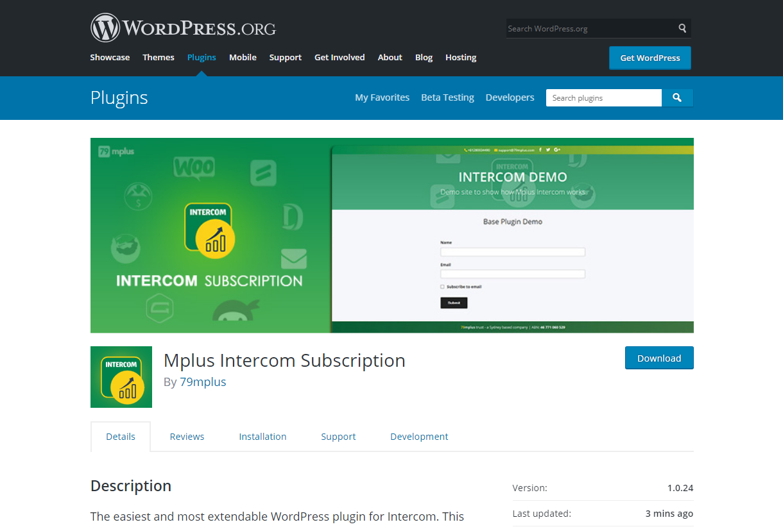
Task: Click the magnifier icon in site search
Action: coord(682,28)
